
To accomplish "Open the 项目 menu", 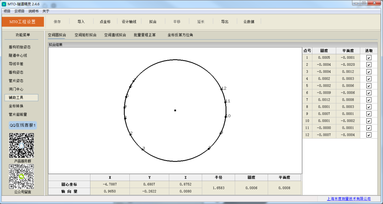I will 7,11.
